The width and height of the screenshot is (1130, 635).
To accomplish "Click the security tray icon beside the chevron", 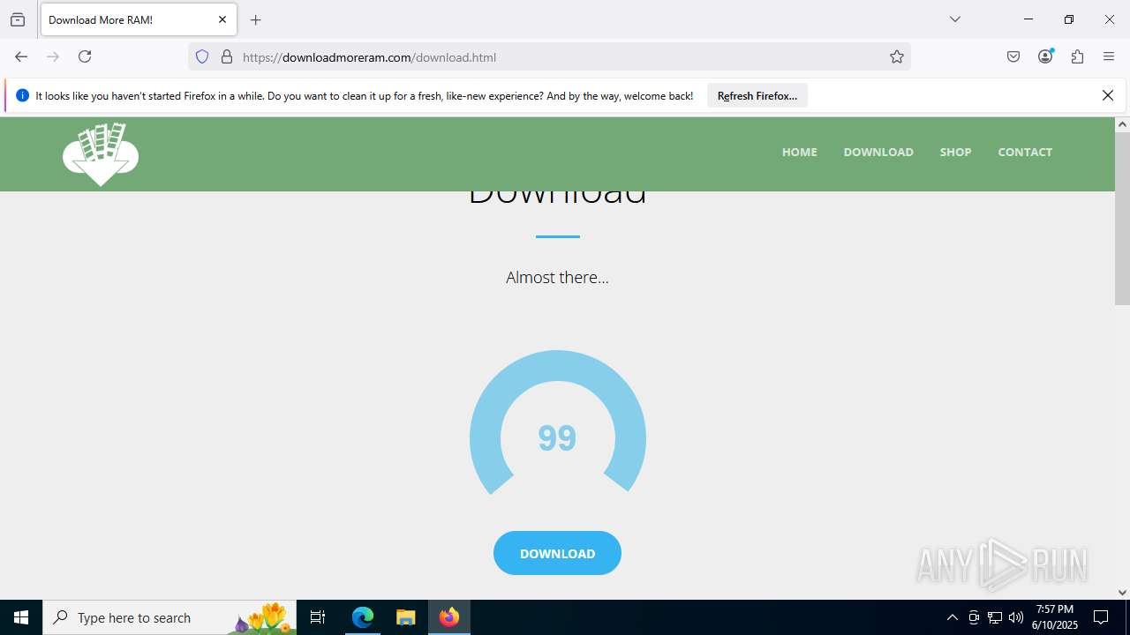I will click(x=974, y=617).
